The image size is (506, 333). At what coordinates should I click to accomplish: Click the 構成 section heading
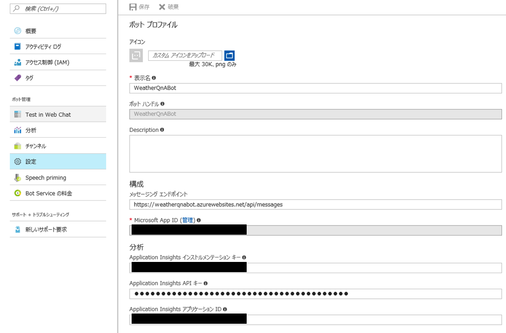[136, 184]
